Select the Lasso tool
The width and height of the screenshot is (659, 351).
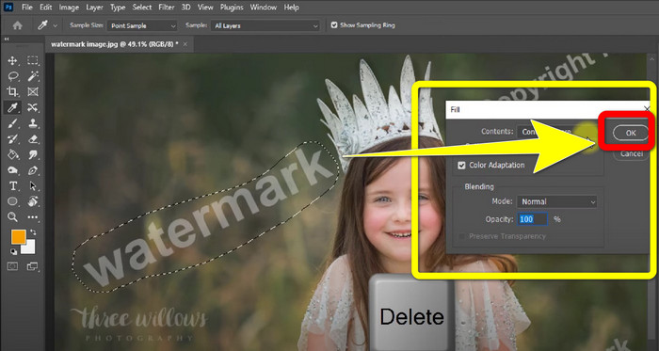(12, 76)
